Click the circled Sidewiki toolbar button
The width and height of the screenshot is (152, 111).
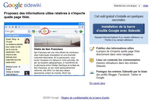tap(44, 31)
